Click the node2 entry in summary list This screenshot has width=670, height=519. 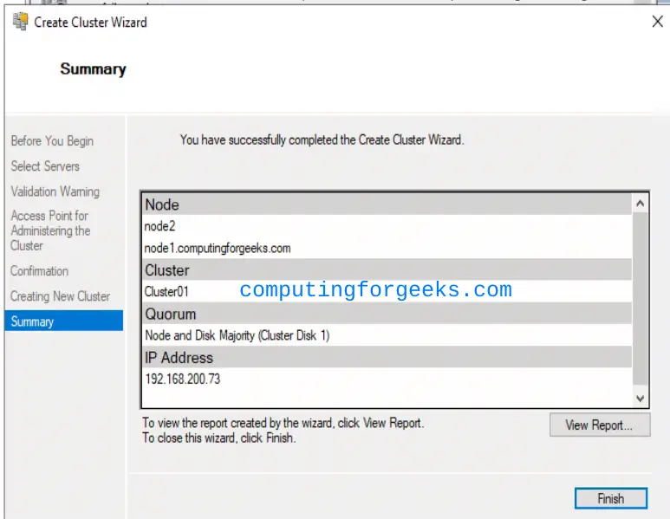[x=387, y=226]
